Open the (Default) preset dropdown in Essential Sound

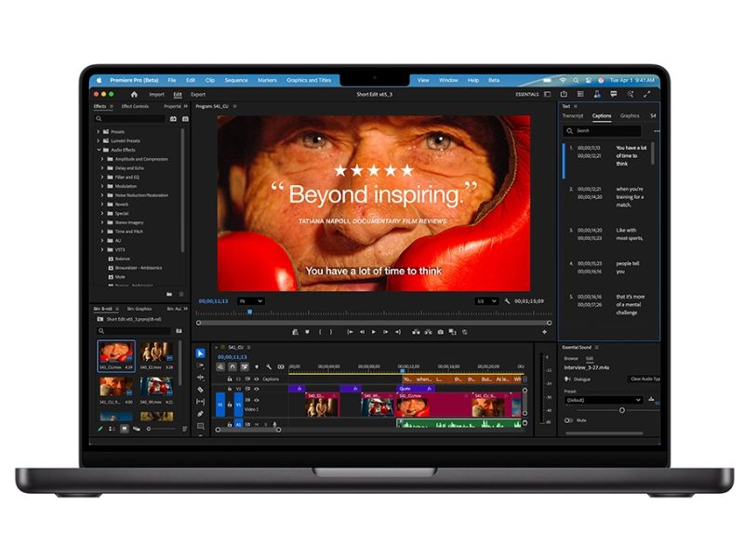(x=604, y=400)
